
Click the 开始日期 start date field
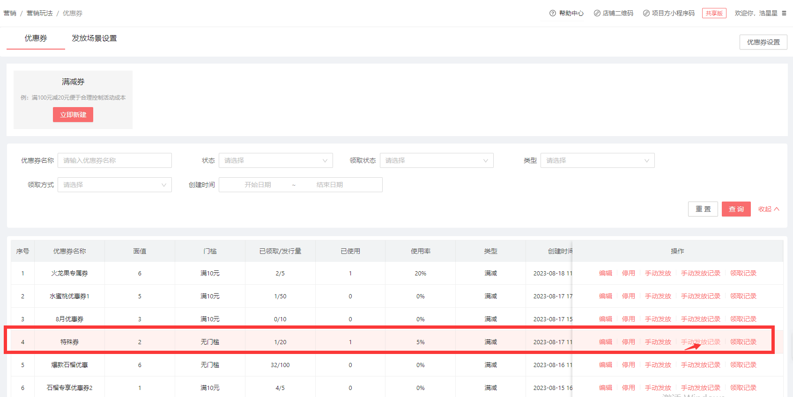point(258,185)
